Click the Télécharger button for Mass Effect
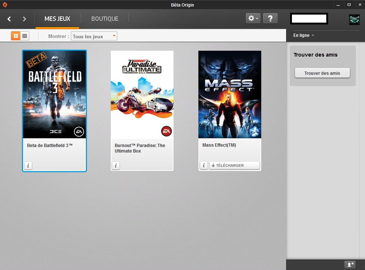The height and width of the screenshot is (270, 365). [234, 165]
